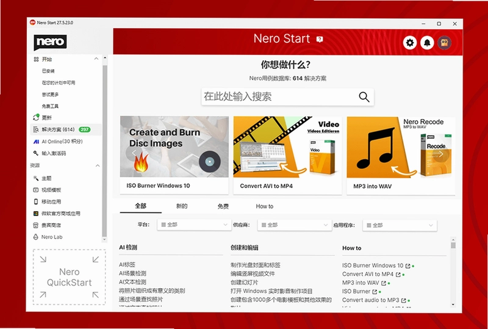
Task: Switch to the 免费 tab
Action: coord(223,206)
